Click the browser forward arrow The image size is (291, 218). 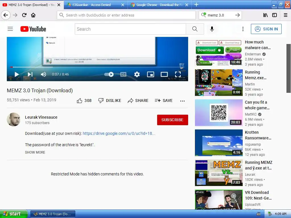15,15
